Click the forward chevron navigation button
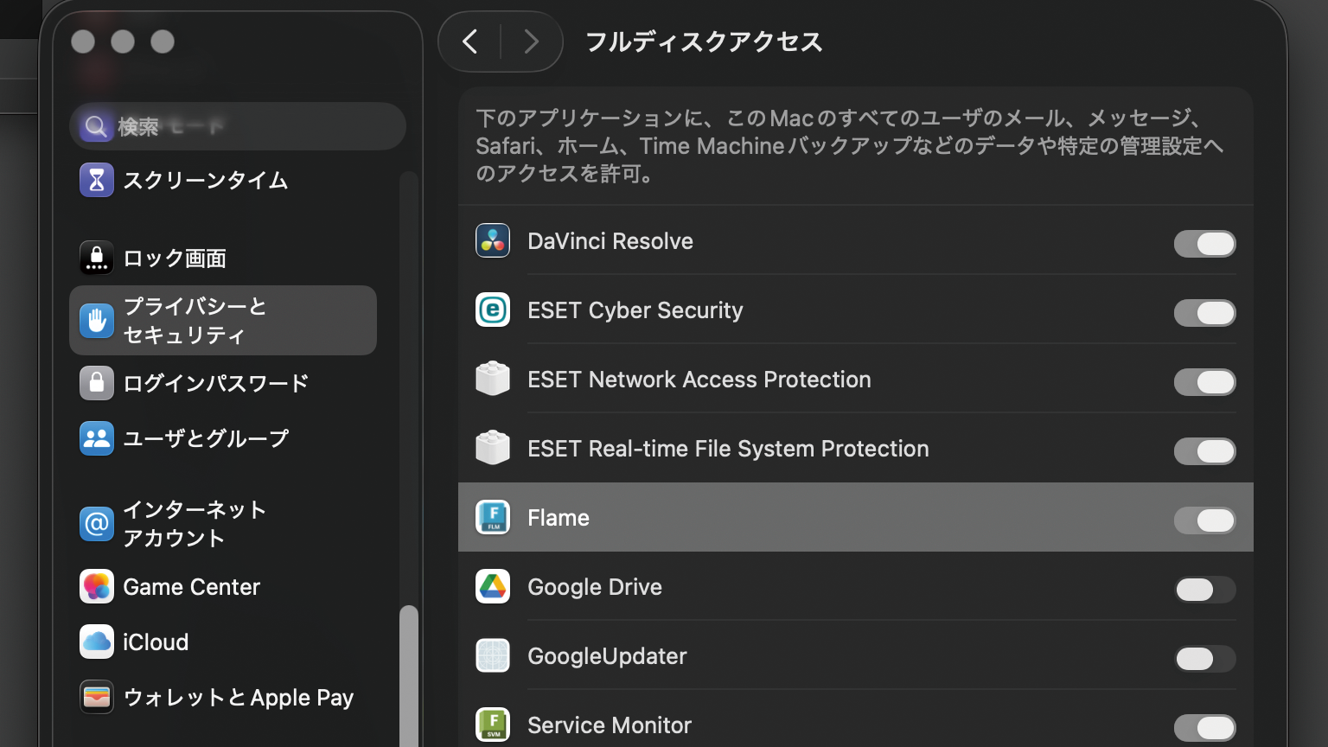1328x747 pixels. (x=531, y=41)
